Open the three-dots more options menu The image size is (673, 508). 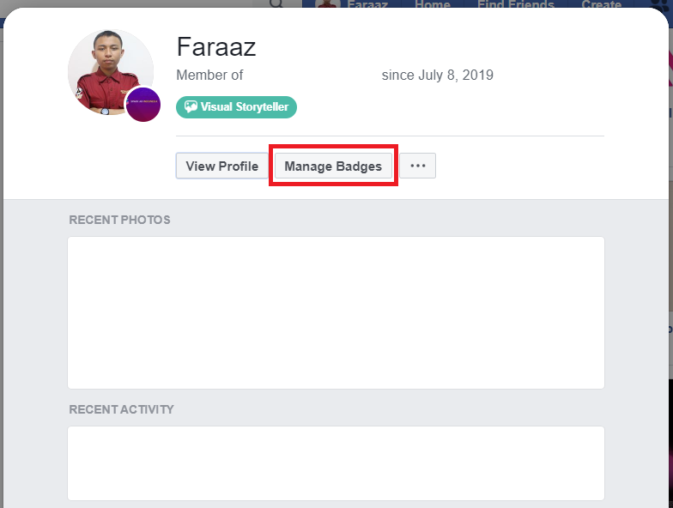point(418,166)
